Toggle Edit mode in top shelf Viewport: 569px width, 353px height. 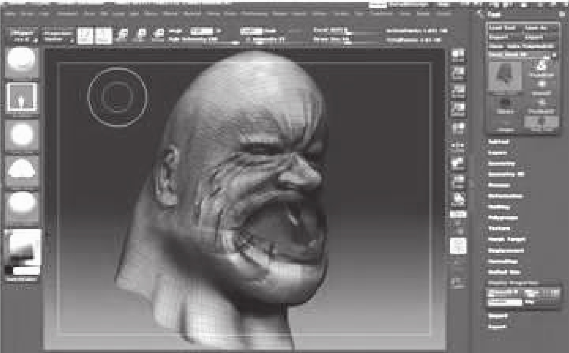pyautogui.click(x=85, y=36)
